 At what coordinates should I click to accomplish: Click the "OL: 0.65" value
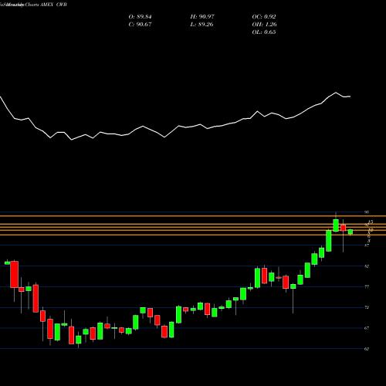(x=264, y=32)
